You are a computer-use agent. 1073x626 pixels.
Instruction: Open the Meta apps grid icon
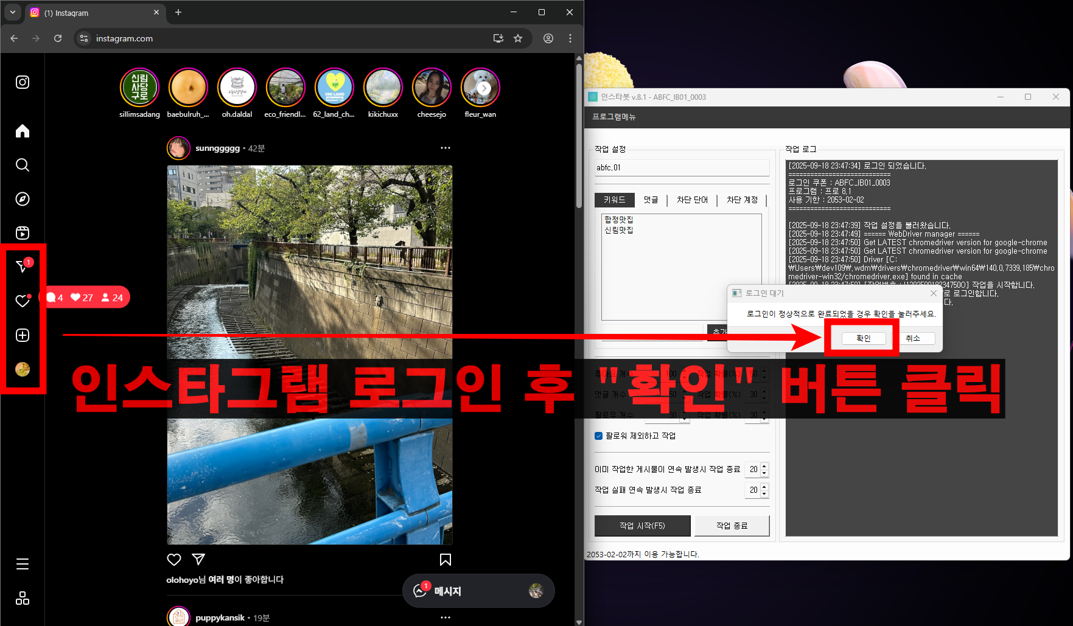(x=23, y=598)
